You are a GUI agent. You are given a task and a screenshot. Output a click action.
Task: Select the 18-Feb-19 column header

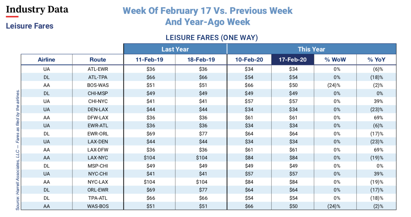[x=201, y=60]
